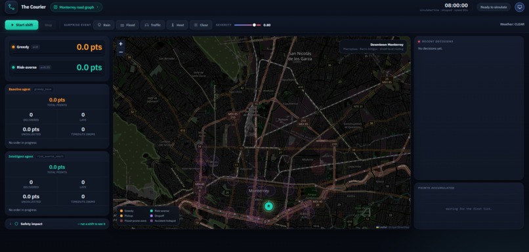This screenshot has width=529, height=252.
Task: Click the Greedy legend swatch
Action: point(121,211)
